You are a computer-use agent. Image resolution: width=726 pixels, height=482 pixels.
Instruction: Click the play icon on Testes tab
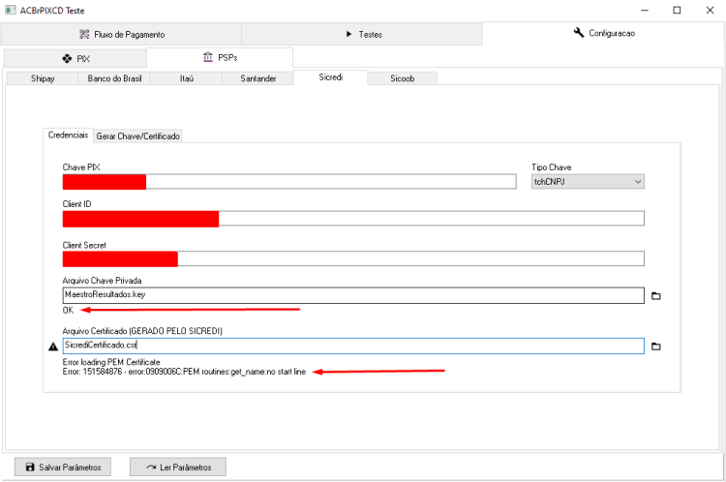[349, 34]
